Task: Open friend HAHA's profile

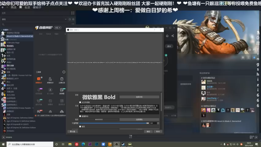Action: [209, 81]
